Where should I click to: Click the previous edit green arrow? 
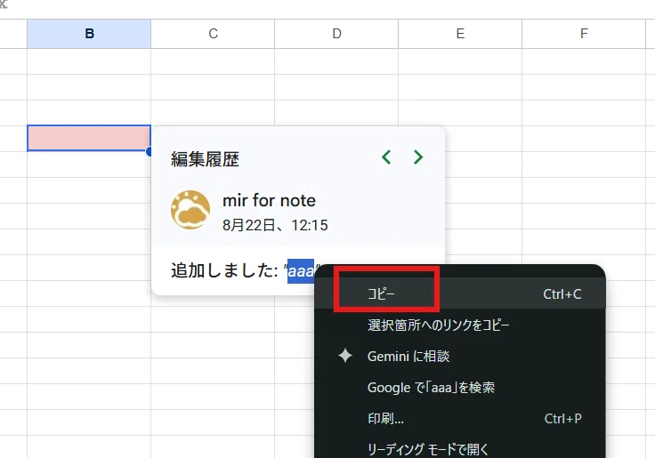386,157
